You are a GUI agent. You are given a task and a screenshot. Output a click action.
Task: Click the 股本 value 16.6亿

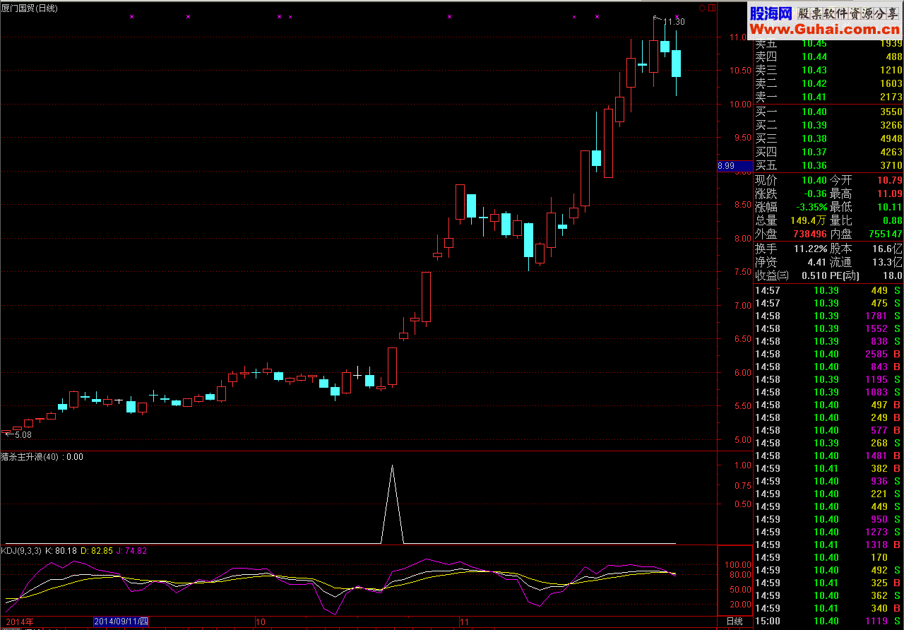click(888, 249)
